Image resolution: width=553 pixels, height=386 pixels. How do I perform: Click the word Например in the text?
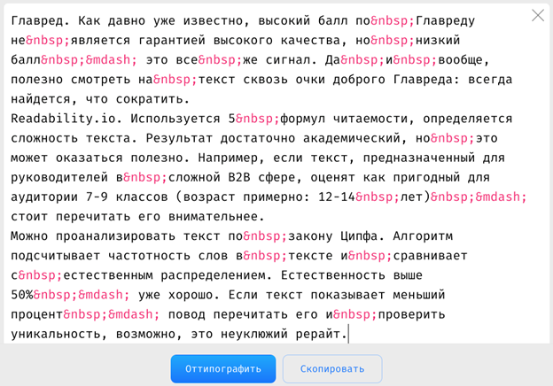[228, 158]
